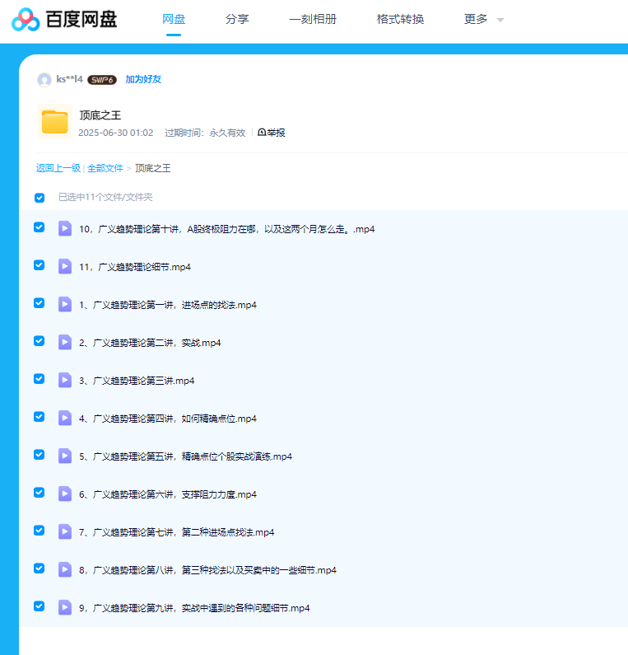Click video icon of 第五讲 精确点位个股实战演练
The width and height of the screenshot is (628, 655).
coord(65,456)
